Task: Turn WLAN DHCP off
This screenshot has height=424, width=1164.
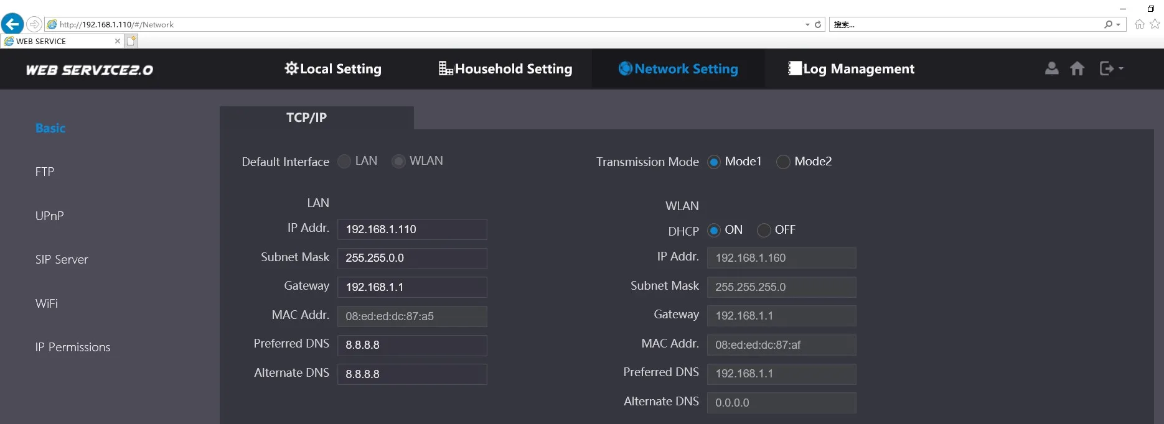Action: (764, 231)
